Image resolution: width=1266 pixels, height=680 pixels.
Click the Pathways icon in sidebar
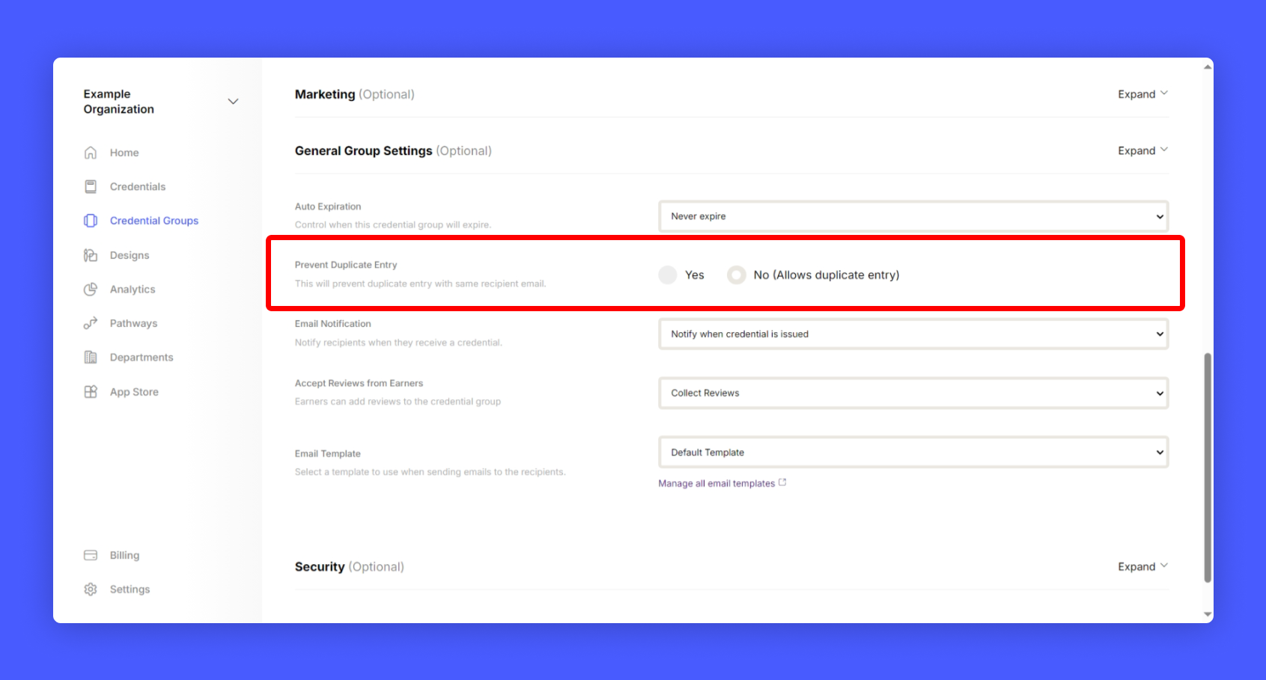tap(91, 323)
